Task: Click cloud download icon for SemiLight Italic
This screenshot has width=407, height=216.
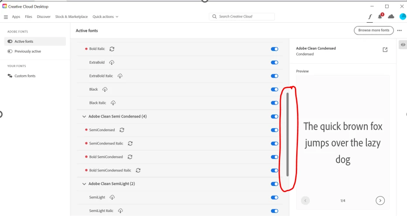Action: coord(120,211)
